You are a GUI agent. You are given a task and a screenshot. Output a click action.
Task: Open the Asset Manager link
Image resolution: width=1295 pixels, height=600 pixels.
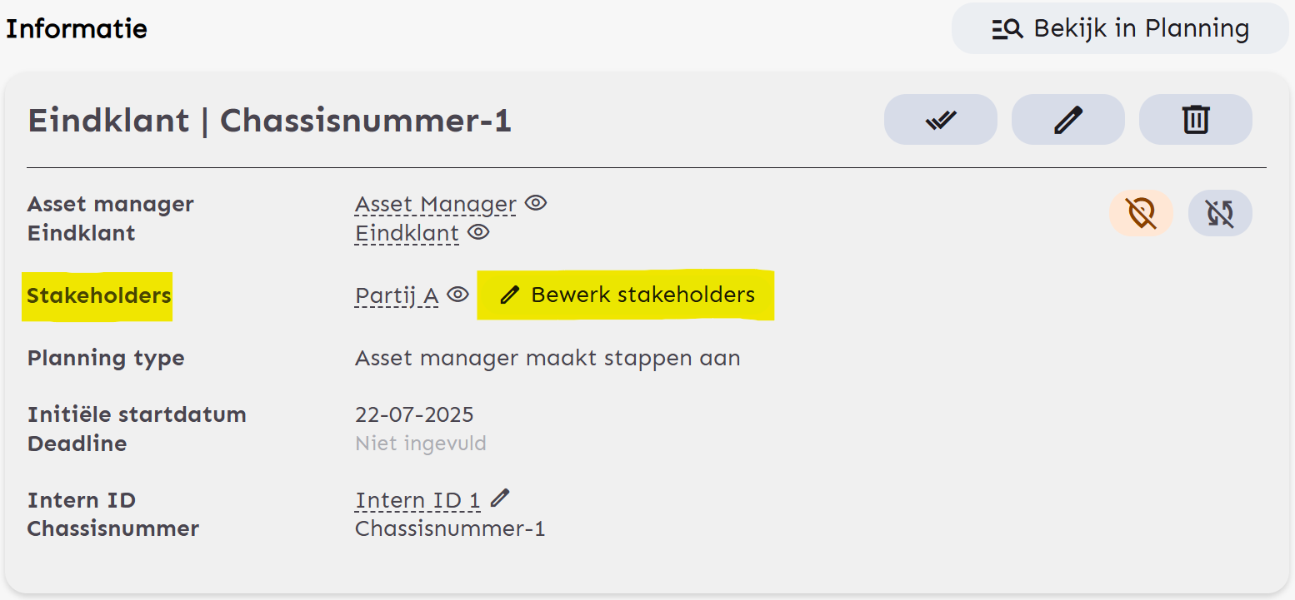click(435, 204)
